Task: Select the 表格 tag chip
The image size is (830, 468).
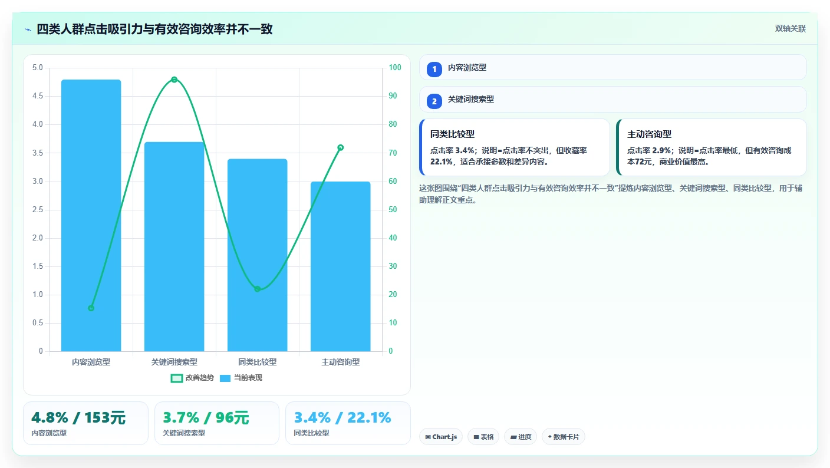Action: [x=483, y=437]
